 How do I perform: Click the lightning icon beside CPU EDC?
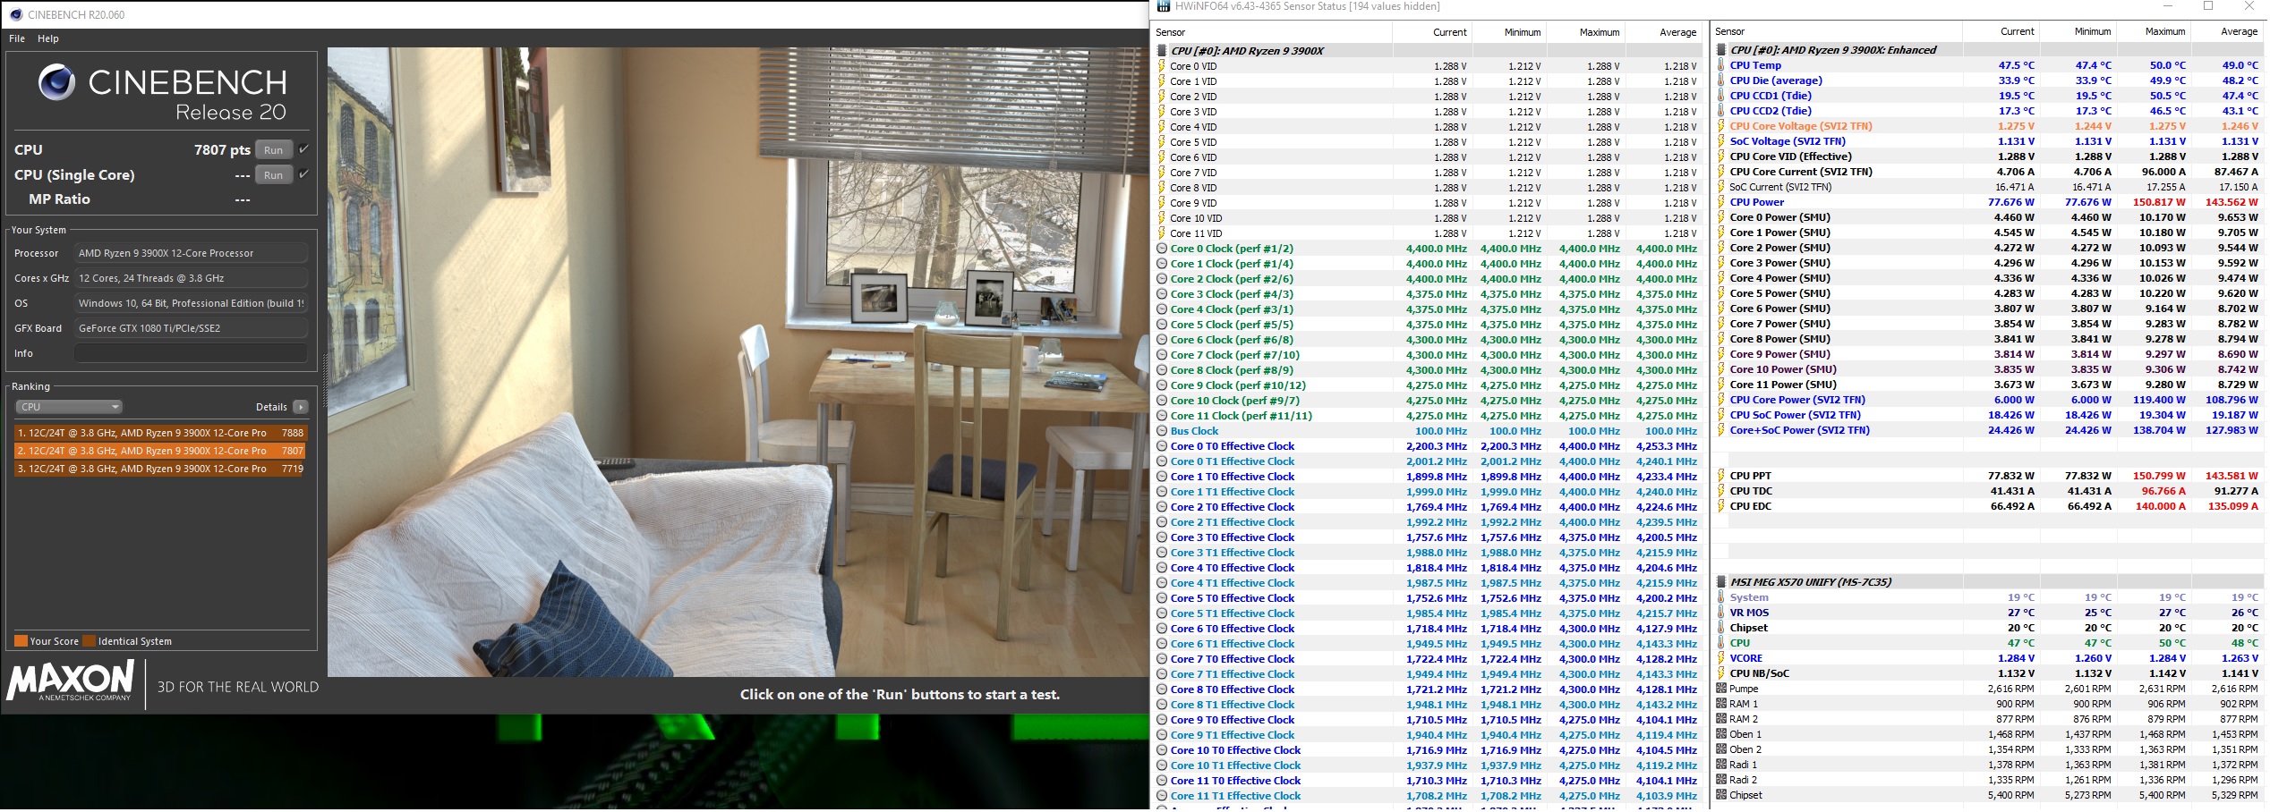pyautogui.click(x=1721, y=506)
